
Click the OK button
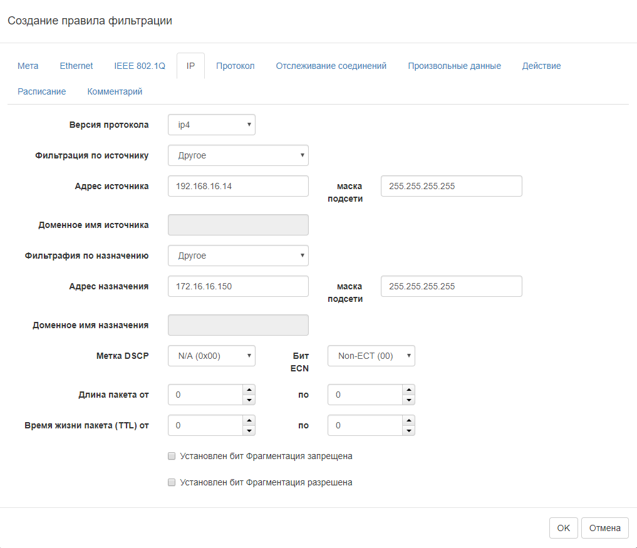(563, 528)
